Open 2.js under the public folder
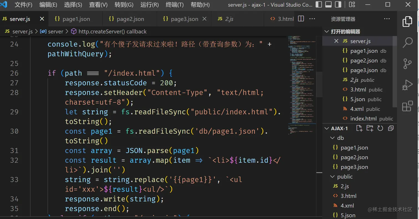The height and width of the screenshot is (219, 419). tap(359, 186)
